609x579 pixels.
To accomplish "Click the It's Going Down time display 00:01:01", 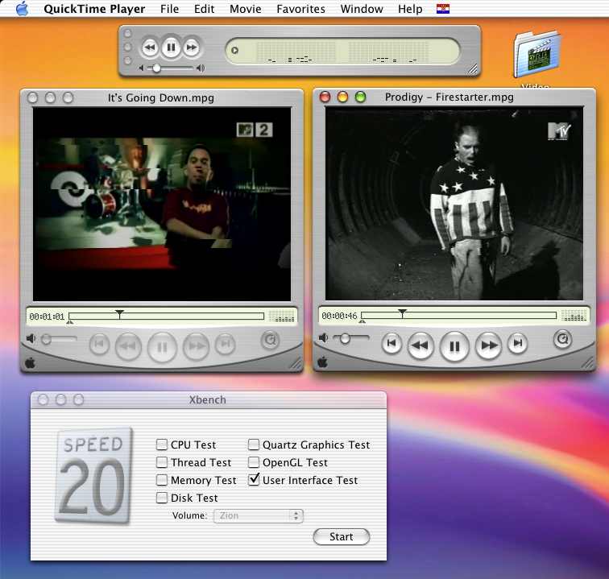I will coord(47,316).
